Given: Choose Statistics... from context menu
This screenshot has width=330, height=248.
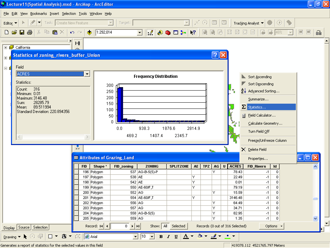Looking at the screenshot, I should click(x=268, y=107).
